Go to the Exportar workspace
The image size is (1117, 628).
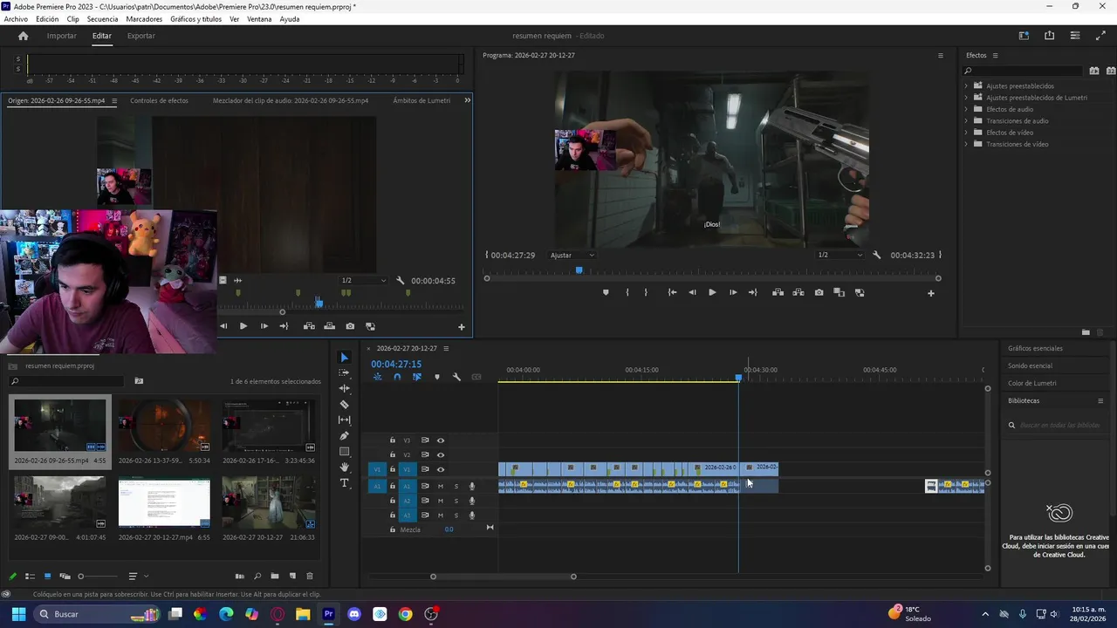(x=140, y=36)
